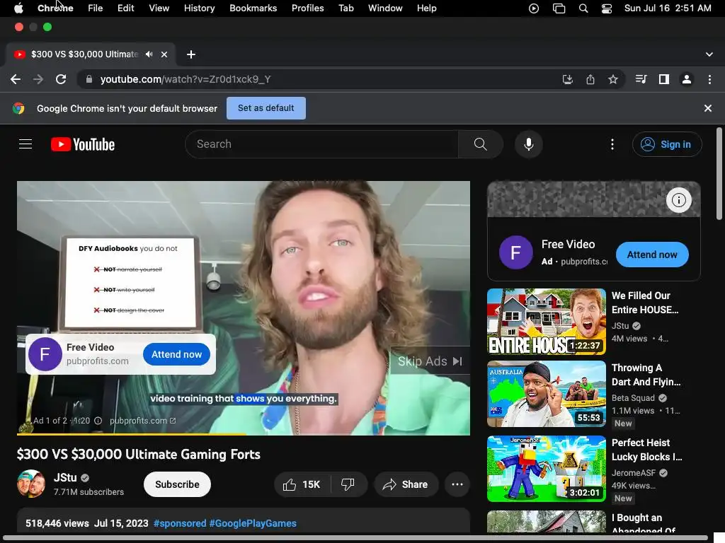Click the ad info circle icon in sidebar
The image size is (725, 543).
(679, 200)
